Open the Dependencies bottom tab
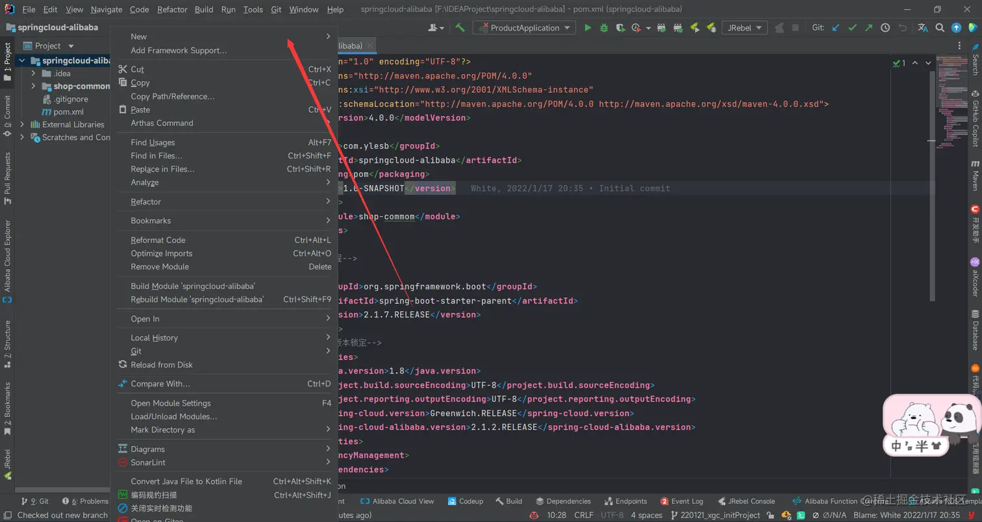This screenshot has height=522, width=982. (x=563, y=501)
